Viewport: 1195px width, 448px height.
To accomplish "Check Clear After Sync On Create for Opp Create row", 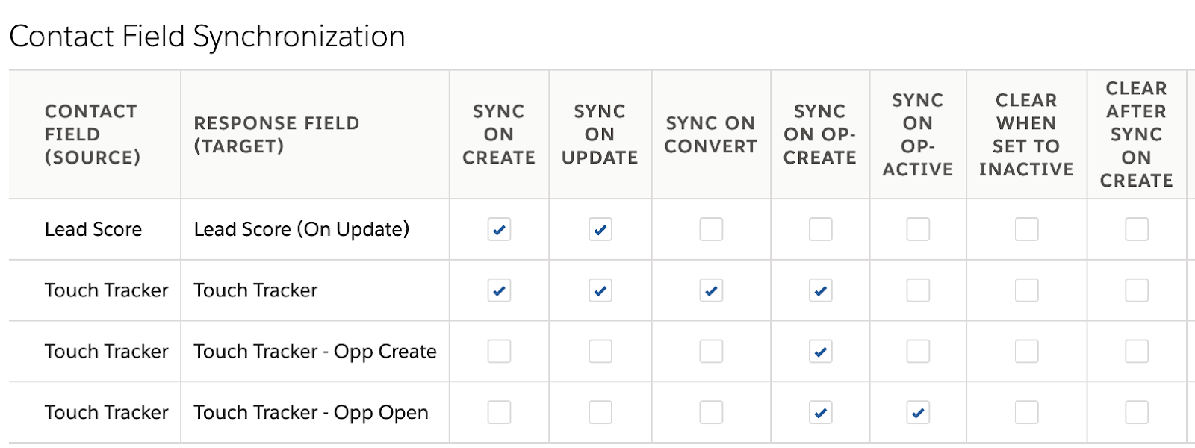I will click(x=1137, y=352).
